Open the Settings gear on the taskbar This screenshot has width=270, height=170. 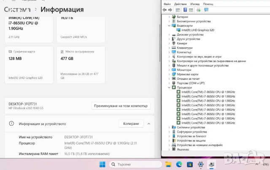point(201,165)
